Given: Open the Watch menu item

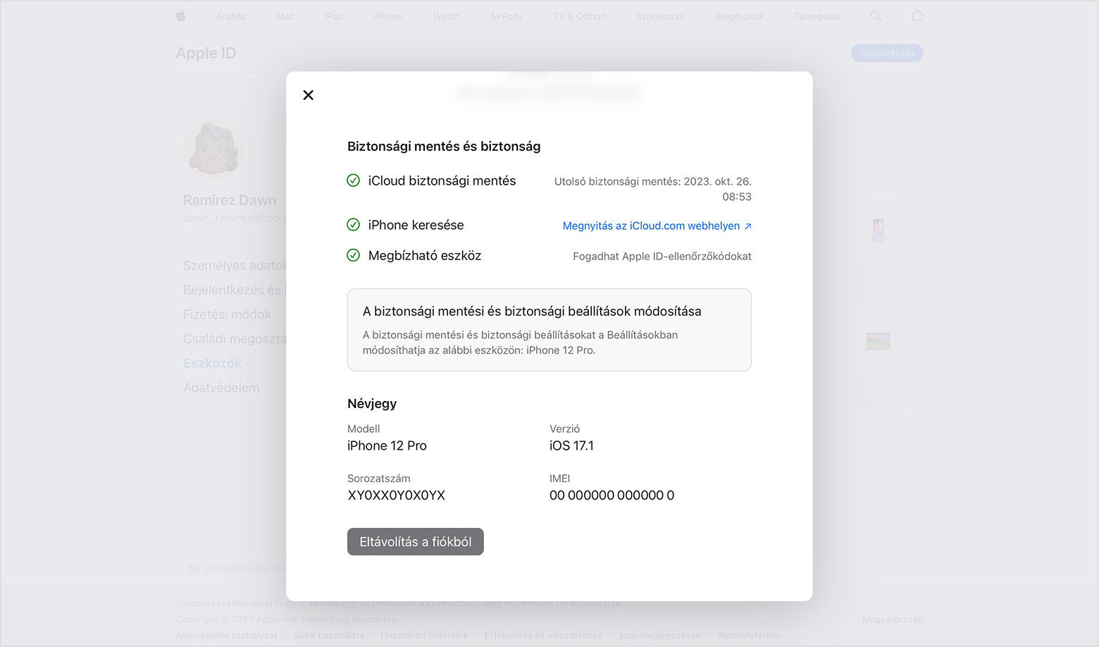Looking at the screenshot, I should [447, 16].
